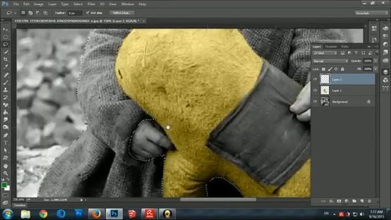Click the background white color swatch

tap(8, 188)
